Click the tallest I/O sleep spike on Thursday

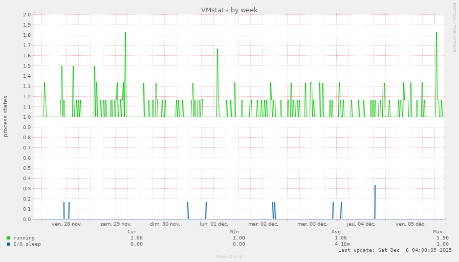tap(375, 202)
